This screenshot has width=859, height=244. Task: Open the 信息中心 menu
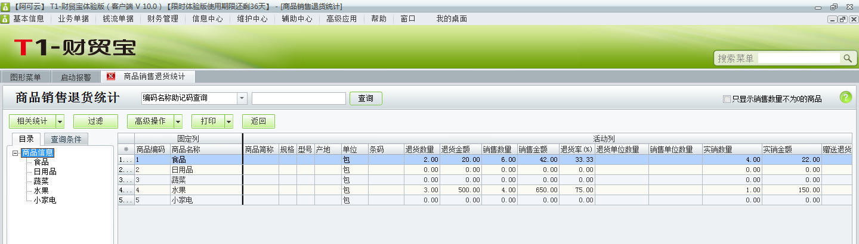(x=208, y=18)
